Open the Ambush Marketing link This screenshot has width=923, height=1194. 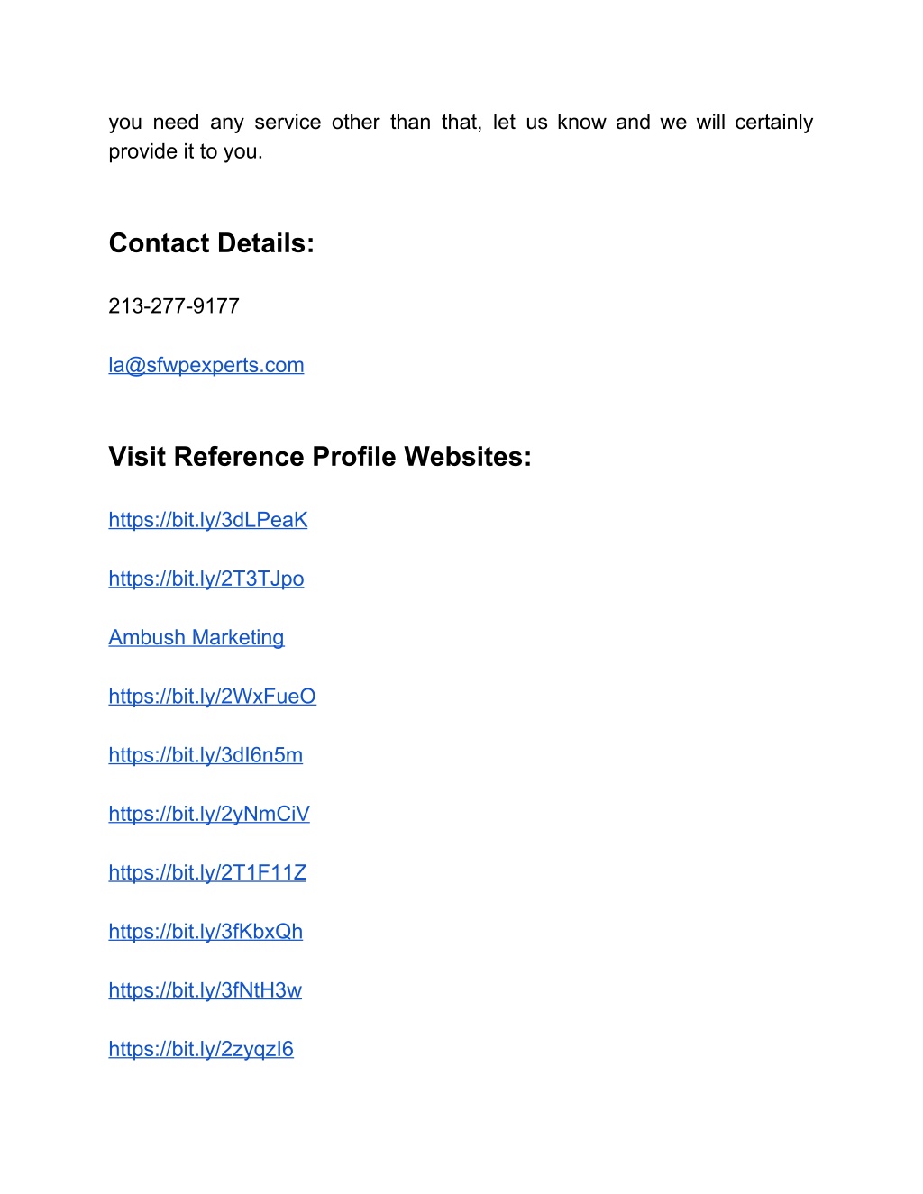(x=196, y=637)
